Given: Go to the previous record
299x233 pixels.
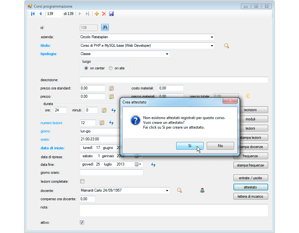Looking at the screenshot, I should [40, 14].
